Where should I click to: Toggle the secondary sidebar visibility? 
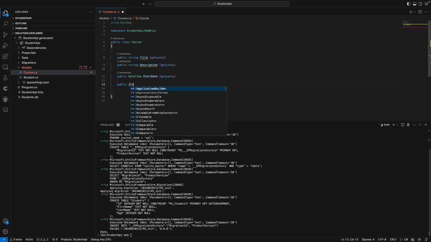[x=421, y=4]
